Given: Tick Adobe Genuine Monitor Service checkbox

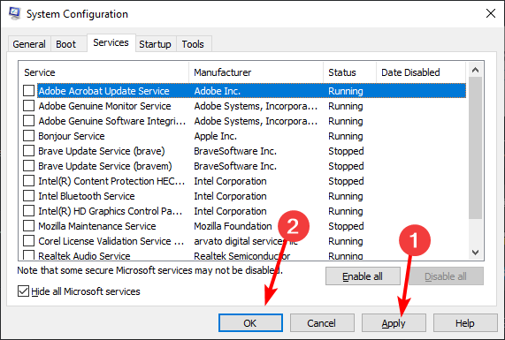Looking at the screenshot, I should pos(28,106).
